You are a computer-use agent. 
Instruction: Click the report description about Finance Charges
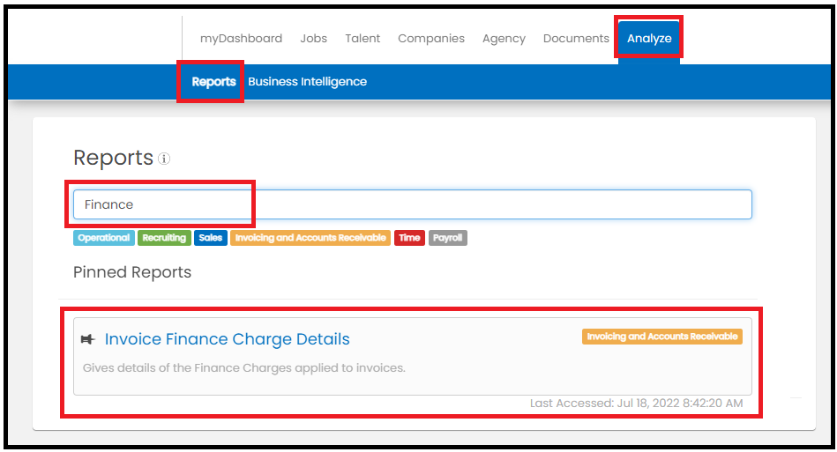244,367
